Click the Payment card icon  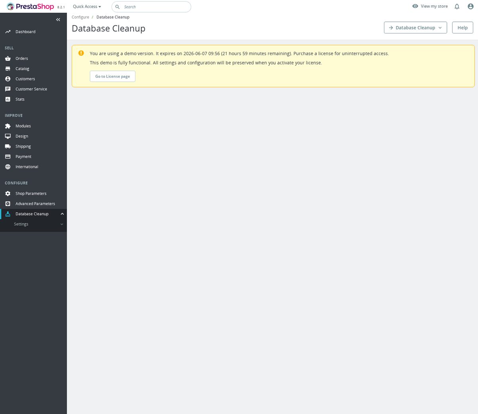8,157
